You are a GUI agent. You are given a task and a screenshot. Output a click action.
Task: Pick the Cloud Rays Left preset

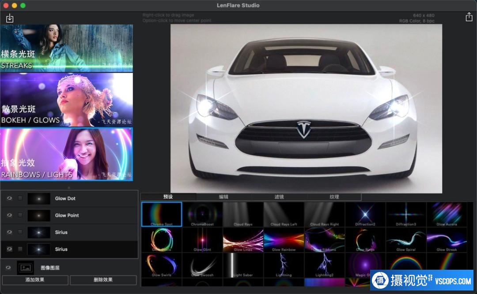tap(284, 214)
